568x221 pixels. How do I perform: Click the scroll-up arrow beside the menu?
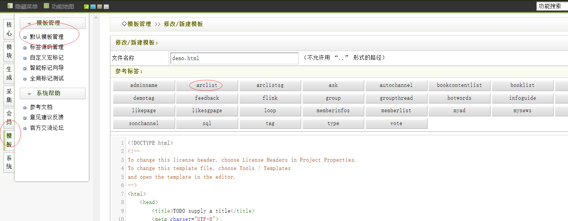point(96,18)
